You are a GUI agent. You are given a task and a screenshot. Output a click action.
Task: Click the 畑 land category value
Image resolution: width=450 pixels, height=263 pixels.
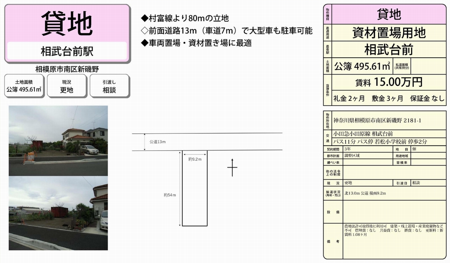click(x=414, y=149)
